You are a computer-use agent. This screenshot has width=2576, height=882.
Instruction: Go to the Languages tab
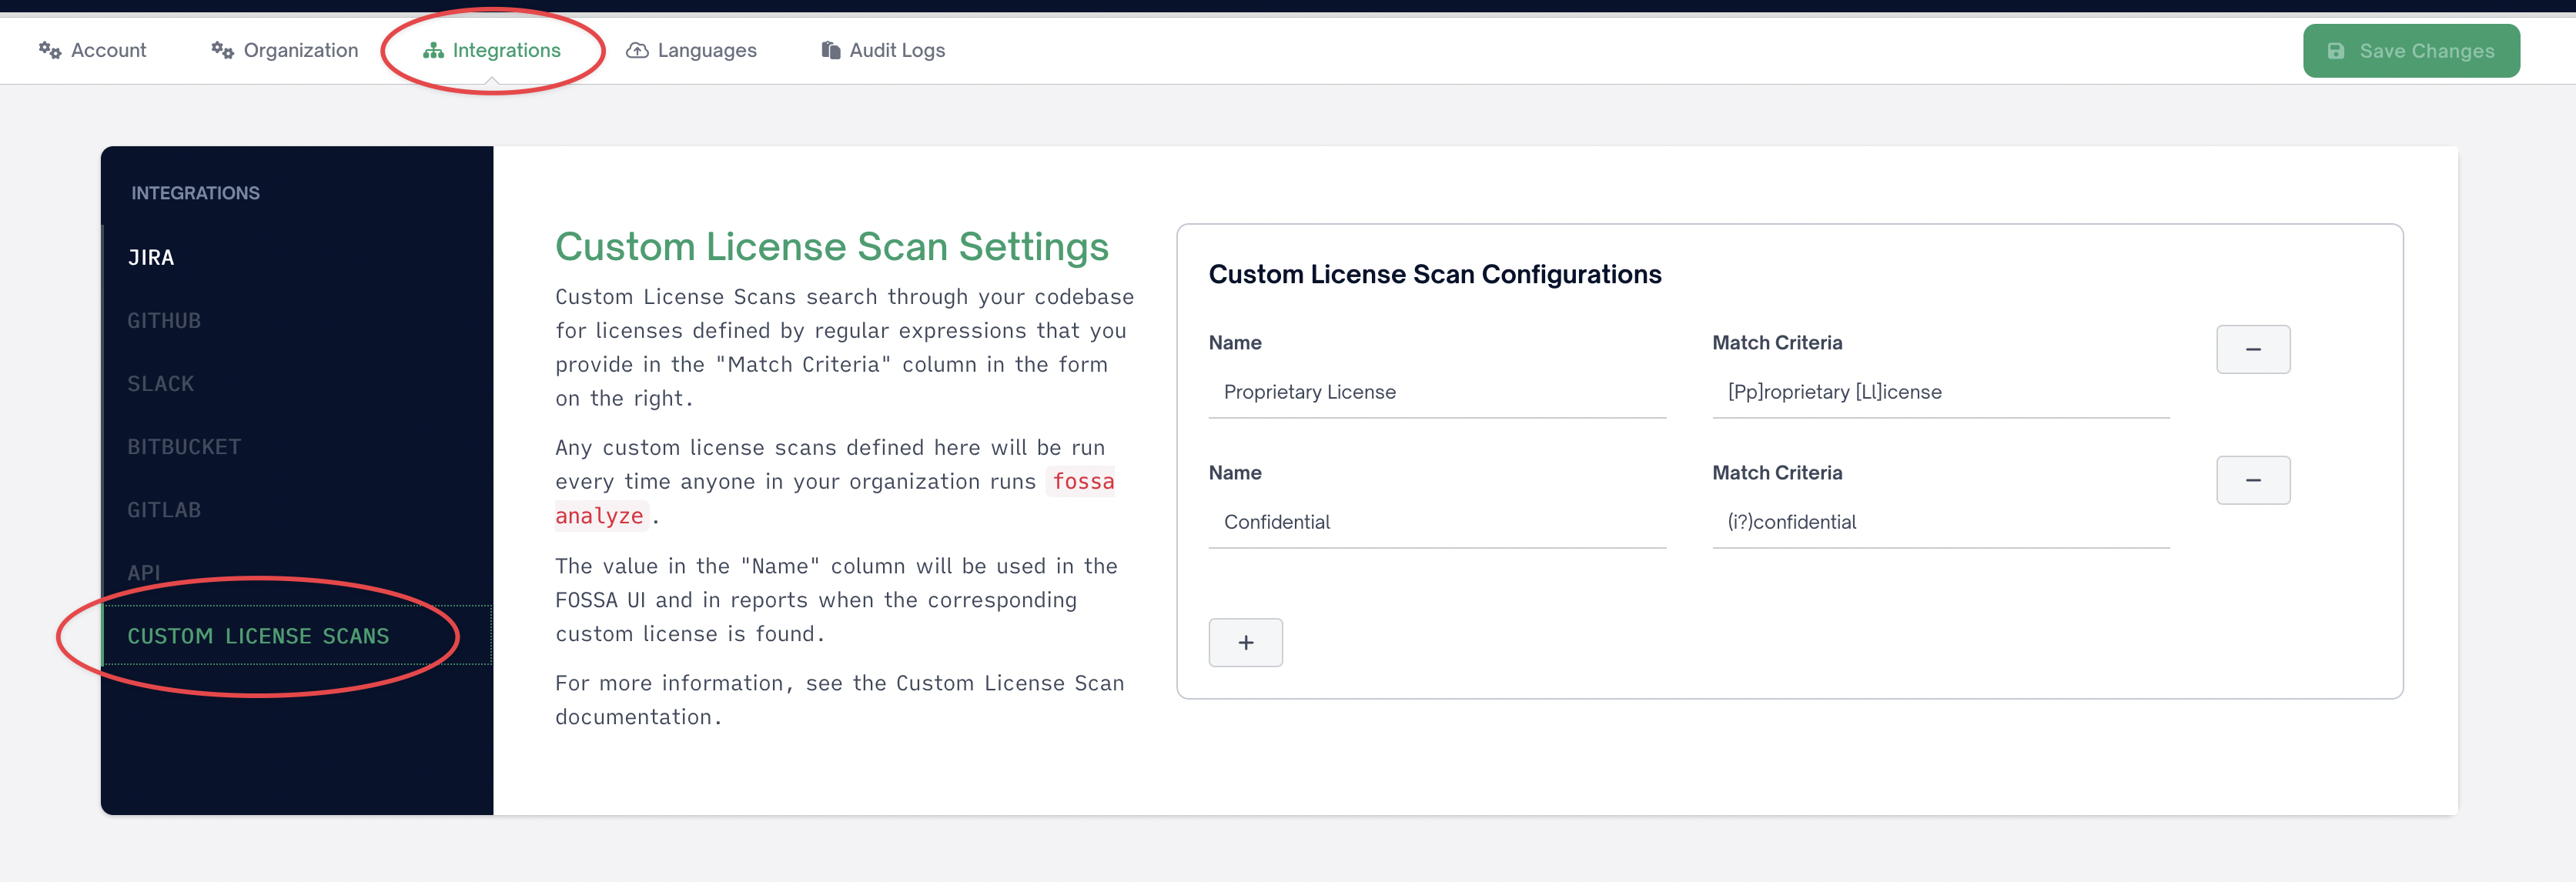point(691,50)
